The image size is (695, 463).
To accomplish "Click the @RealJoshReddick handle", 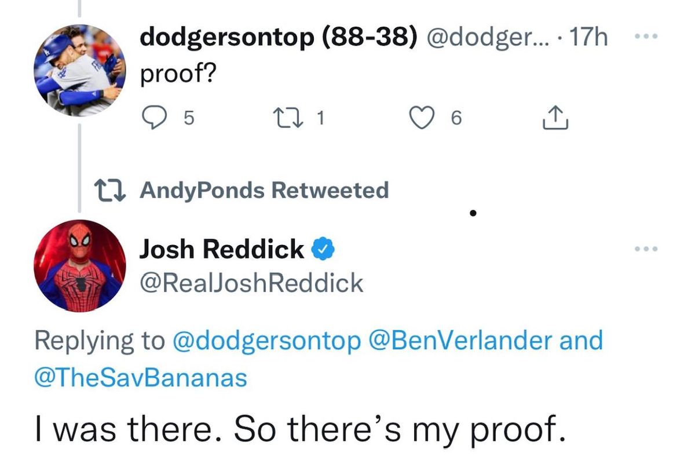I will pos(251,283).
